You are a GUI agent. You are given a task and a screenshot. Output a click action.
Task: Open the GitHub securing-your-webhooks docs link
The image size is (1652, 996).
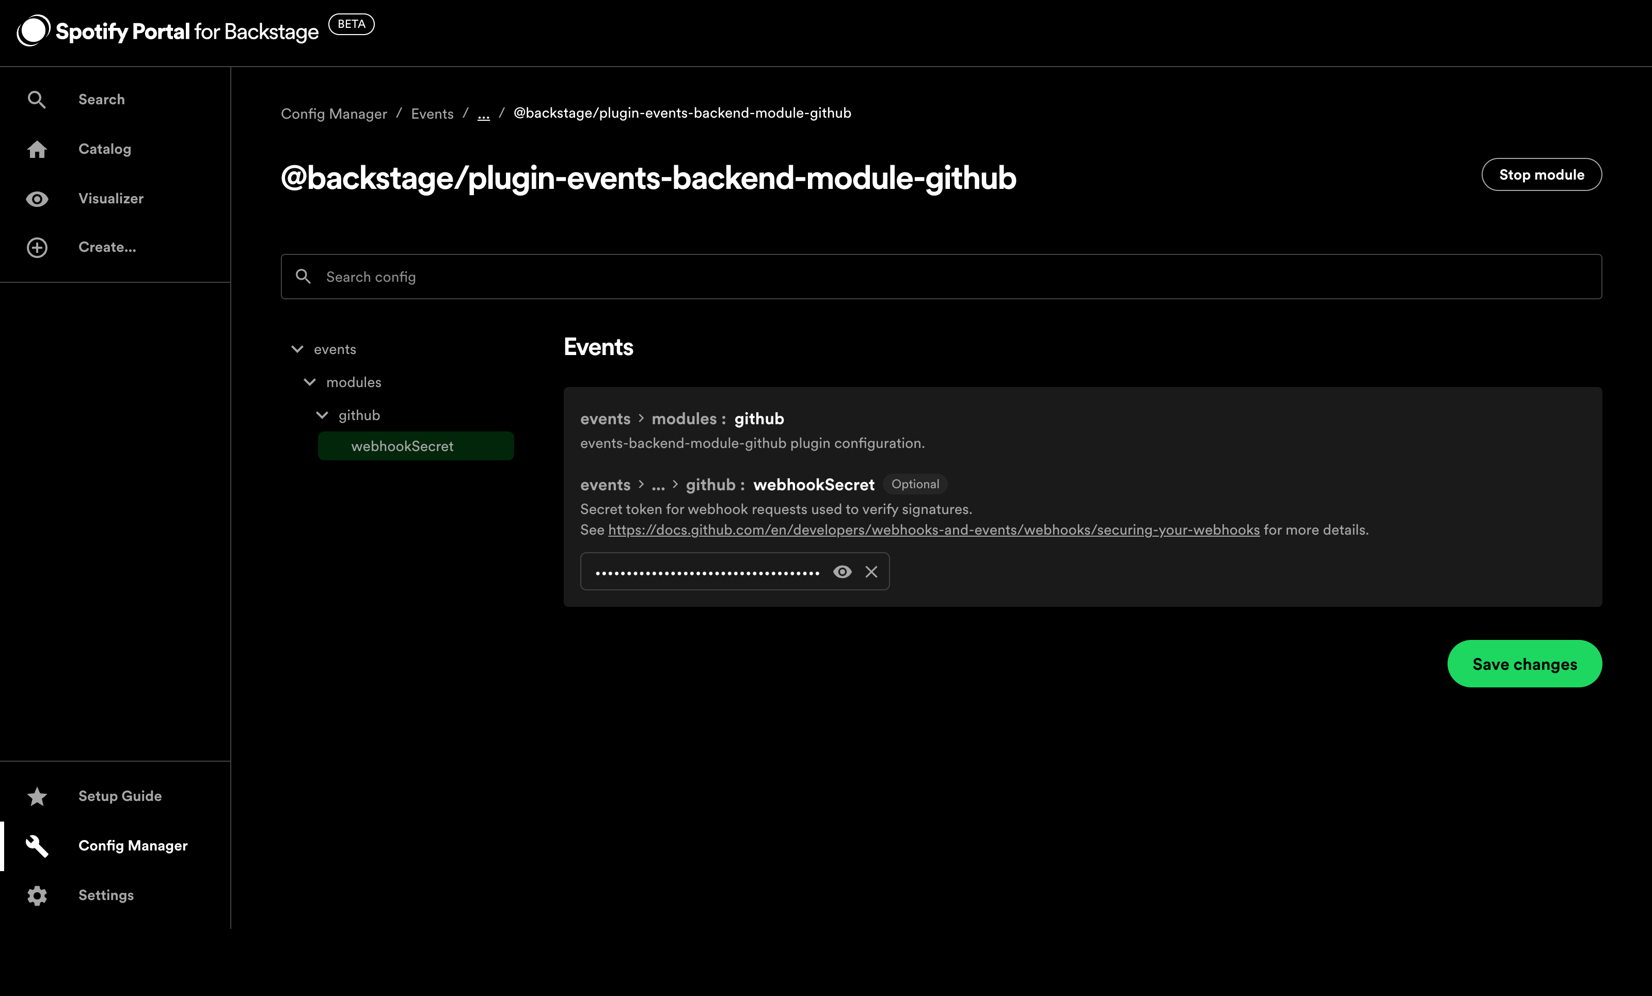933,529
